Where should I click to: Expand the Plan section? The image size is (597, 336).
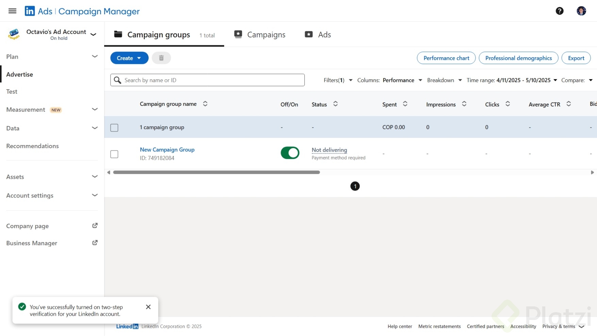pos(95,56)
